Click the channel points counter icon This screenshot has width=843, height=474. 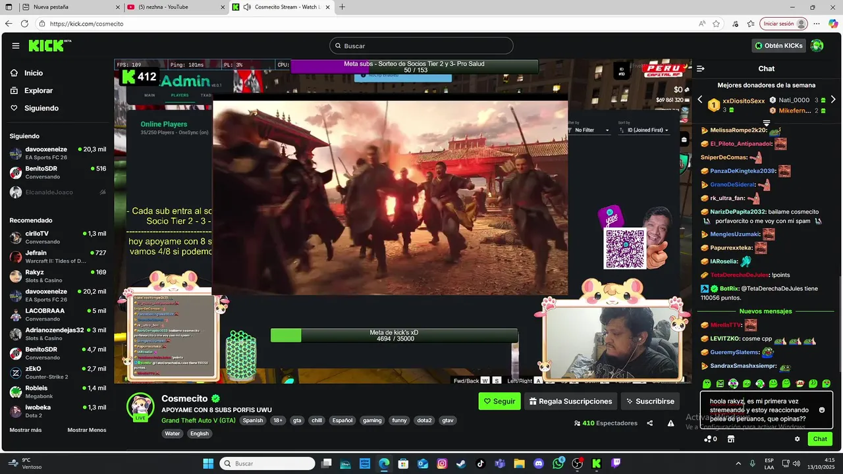(x=710, y=439)
